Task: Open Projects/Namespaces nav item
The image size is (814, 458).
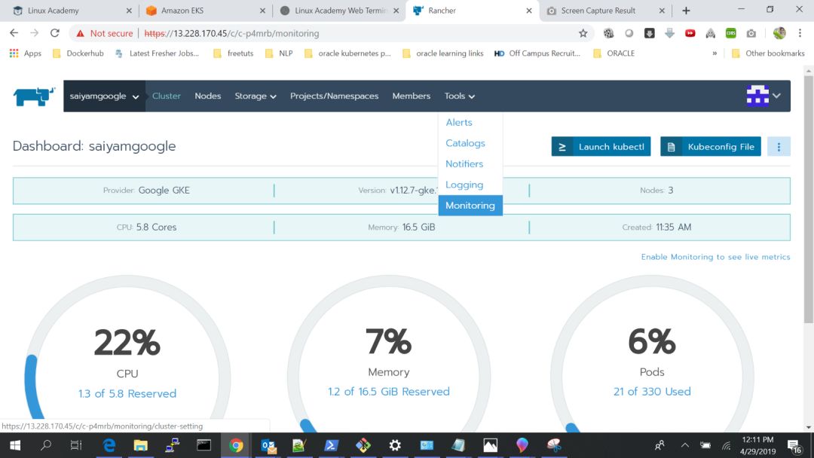Action: coord(335,96)
